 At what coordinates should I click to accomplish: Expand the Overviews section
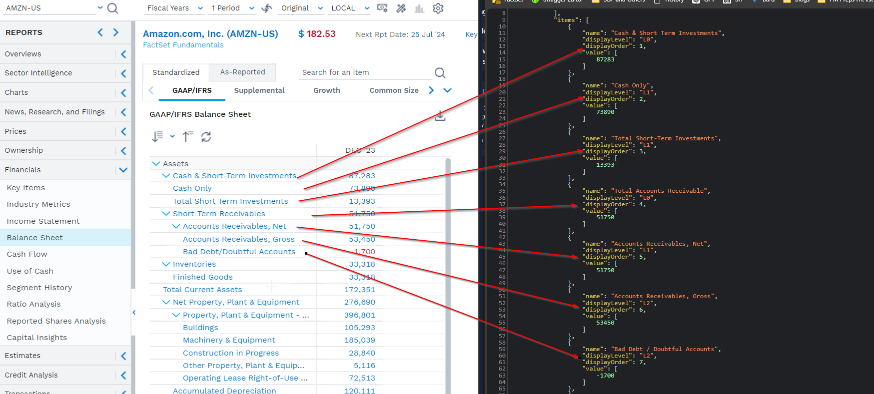click(x=123, y=54)
